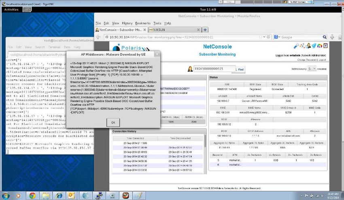Screen dimensions: 344x200
Task: Click the Registered EMM State value
Action: coord(255,89)
